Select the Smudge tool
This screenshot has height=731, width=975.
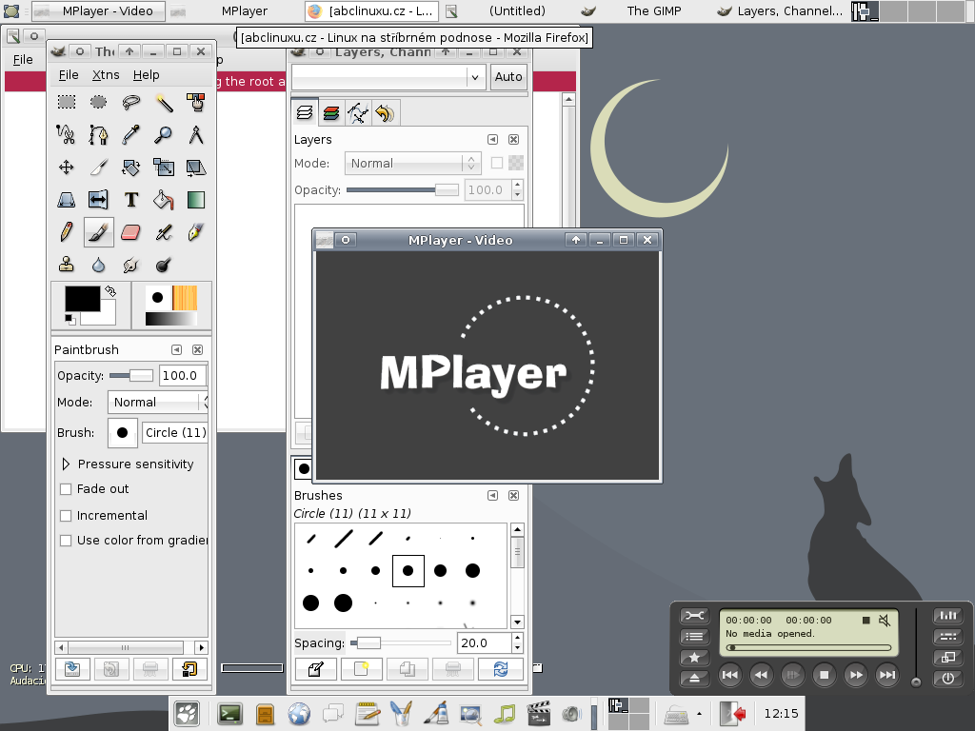tap(130, 265)
